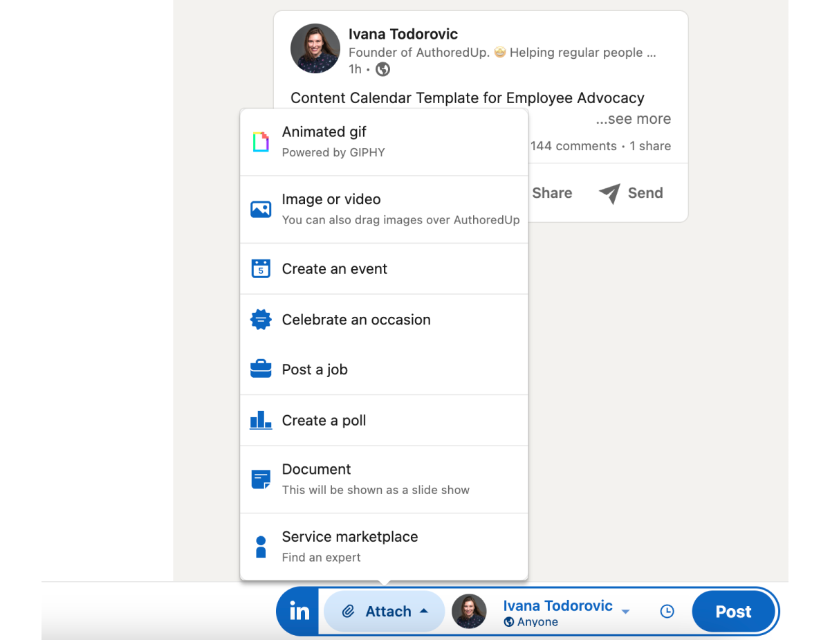The image size is (830, 640).
Task: Click the LinkedIn logo in bottom toolbar
Action: [299, 612]
